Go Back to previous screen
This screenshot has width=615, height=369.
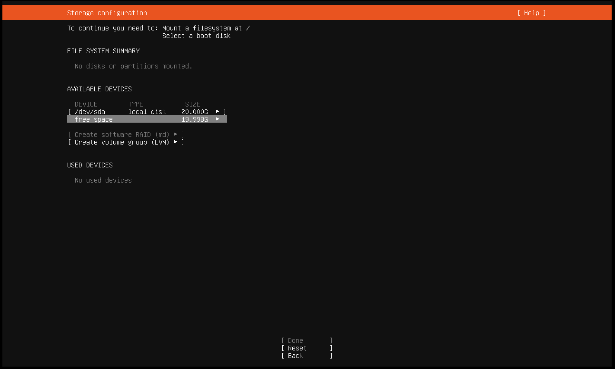click(x=307, y=356)
